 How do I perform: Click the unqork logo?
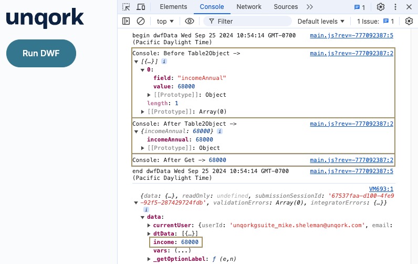45,18
